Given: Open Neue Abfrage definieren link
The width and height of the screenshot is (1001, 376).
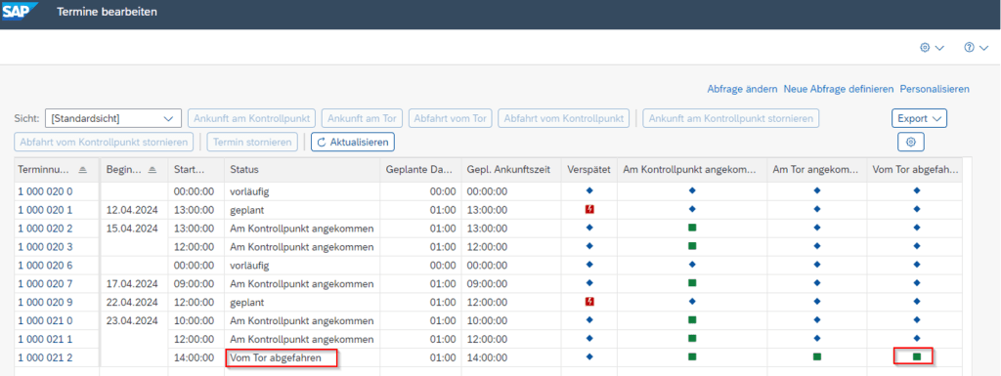Looking at the screenshot, I should tap(839, 89).
